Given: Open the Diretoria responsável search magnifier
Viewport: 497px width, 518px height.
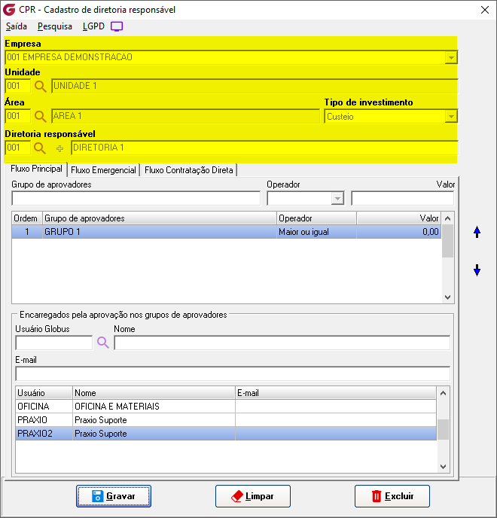Looking at the screenshot, I should coord(40,148).
